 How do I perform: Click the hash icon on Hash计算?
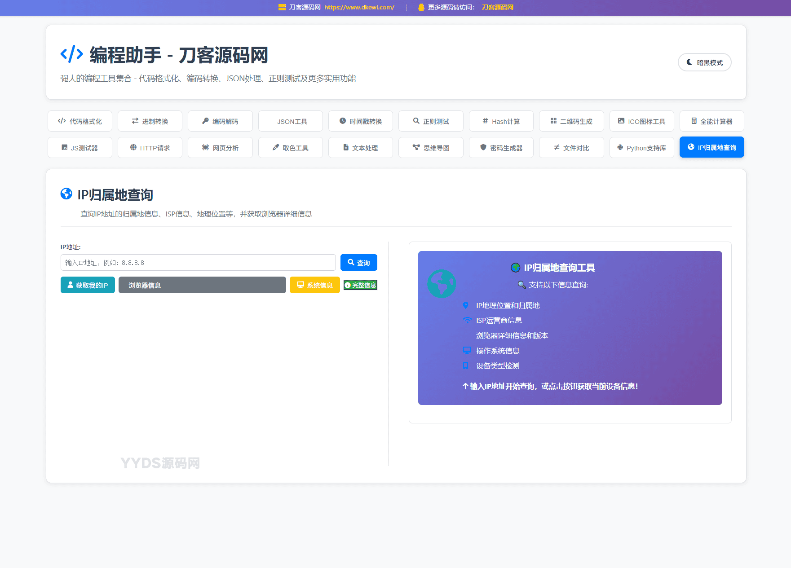click(485, 121)
